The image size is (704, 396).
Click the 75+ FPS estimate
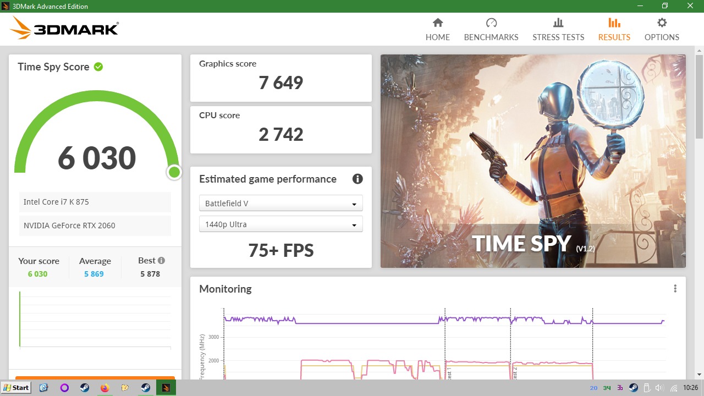click(281, 251)
